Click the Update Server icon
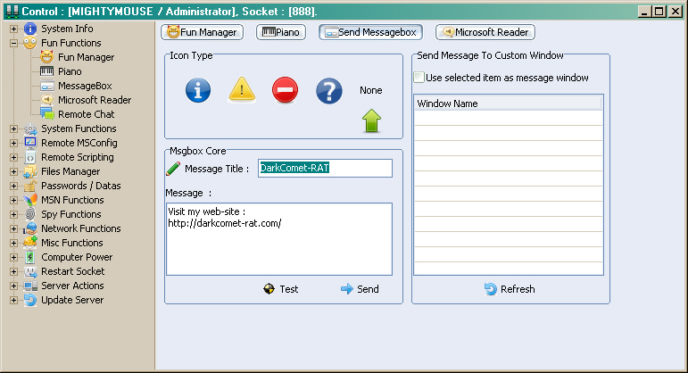 [30, 300]
